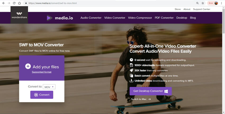Open the About link
The height and width of the screenshot is (114, 225).
pos(187,9)
